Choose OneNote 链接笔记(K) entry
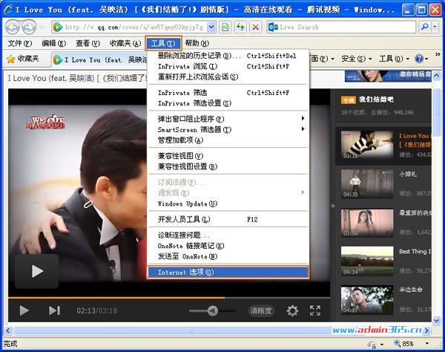The height and width of the screenshot is (352, 445). (x=228, y=246)
